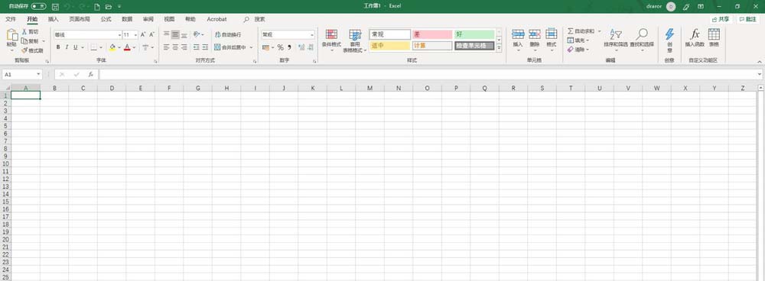Screen dimensions: 765x281
Task: Click the increase decimal icon
Action: [x=301, y=47]
